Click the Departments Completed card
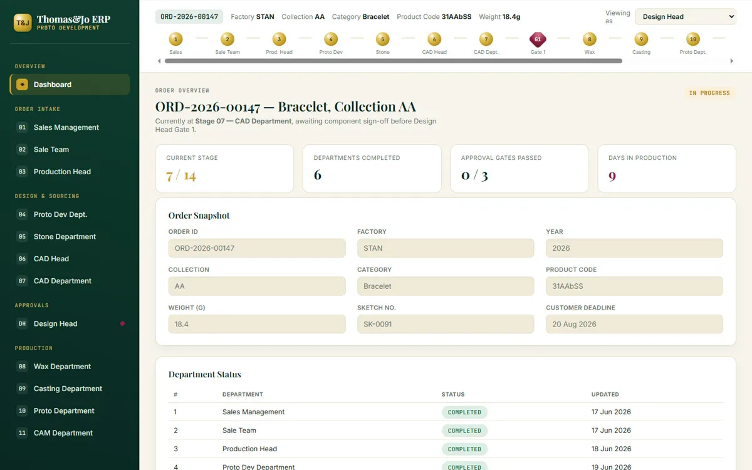Screen dimensions: 752x470 tap(372, 169)
